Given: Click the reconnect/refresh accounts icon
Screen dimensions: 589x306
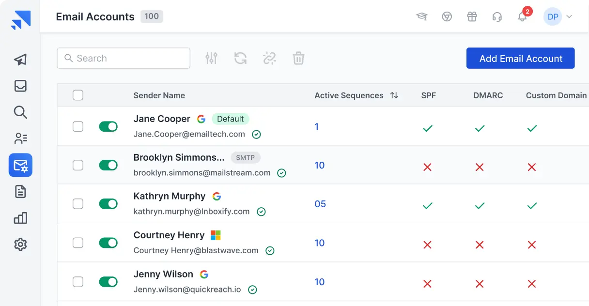Looking at the screenshot, I should click(x=240, y=58).
